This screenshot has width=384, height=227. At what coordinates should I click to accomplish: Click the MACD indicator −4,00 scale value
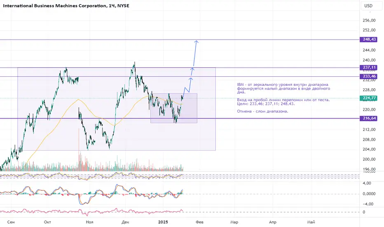click(x=368, y=204)
